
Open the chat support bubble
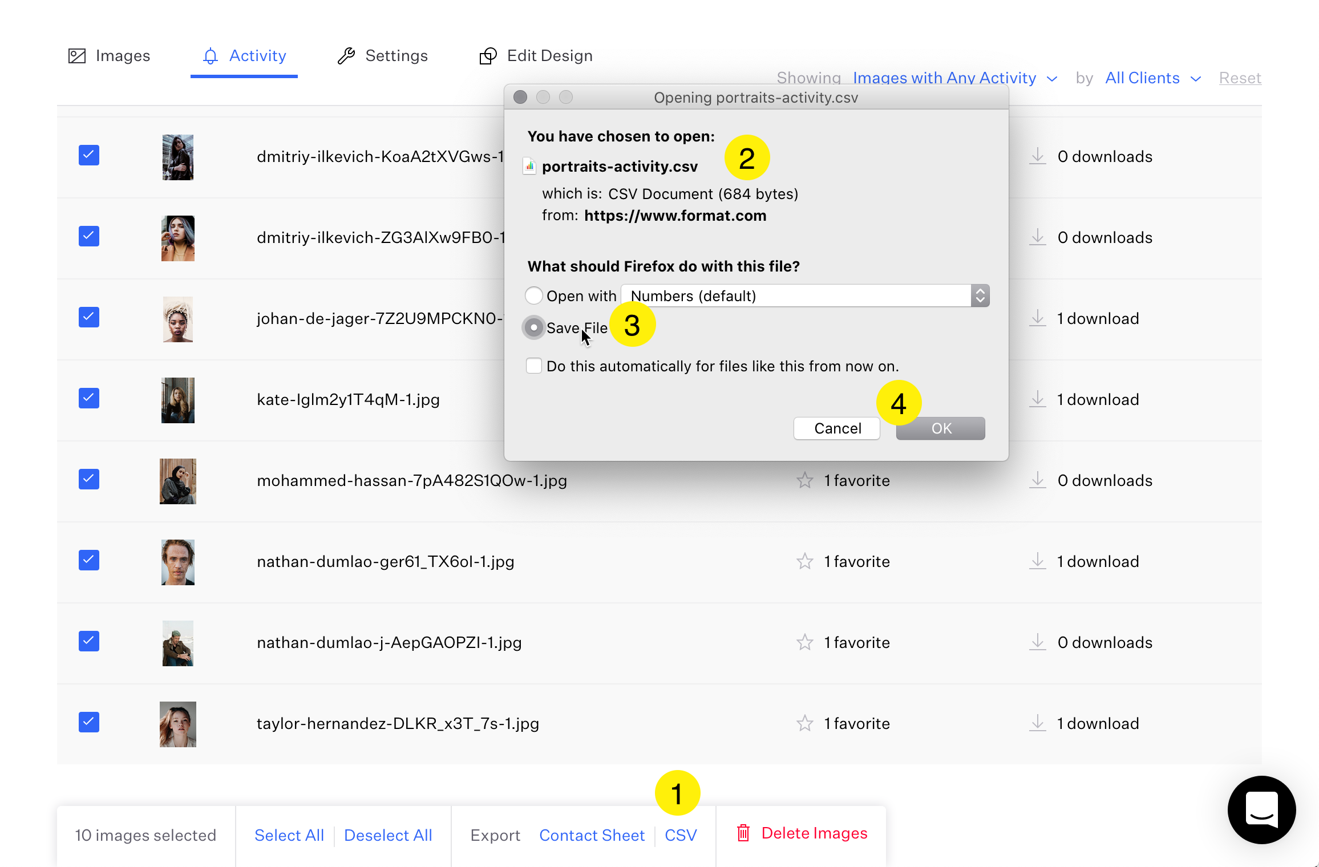tap(1262, 810)
